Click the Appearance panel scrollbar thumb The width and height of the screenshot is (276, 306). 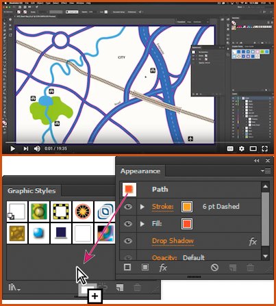coord(265,219)
